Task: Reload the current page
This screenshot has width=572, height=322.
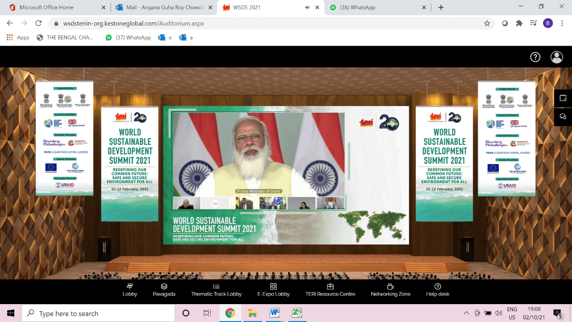Action: pos(38,23)
